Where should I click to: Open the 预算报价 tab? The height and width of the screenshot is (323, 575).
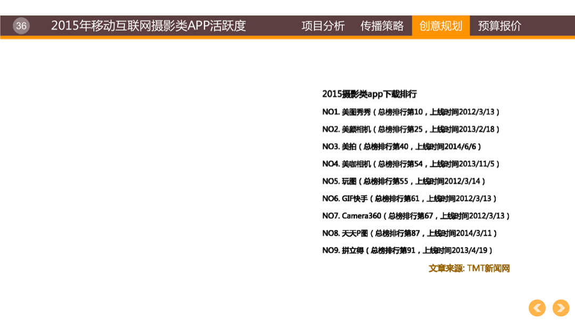[x=499, y=26]
